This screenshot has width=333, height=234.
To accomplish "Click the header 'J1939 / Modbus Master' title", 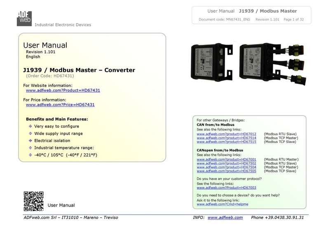I will pos(268,11).
